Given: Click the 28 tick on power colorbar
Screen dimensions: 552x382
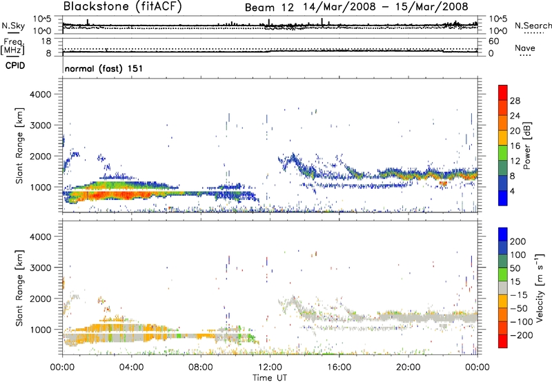Looking at the screenshot, I should (515, 101).
